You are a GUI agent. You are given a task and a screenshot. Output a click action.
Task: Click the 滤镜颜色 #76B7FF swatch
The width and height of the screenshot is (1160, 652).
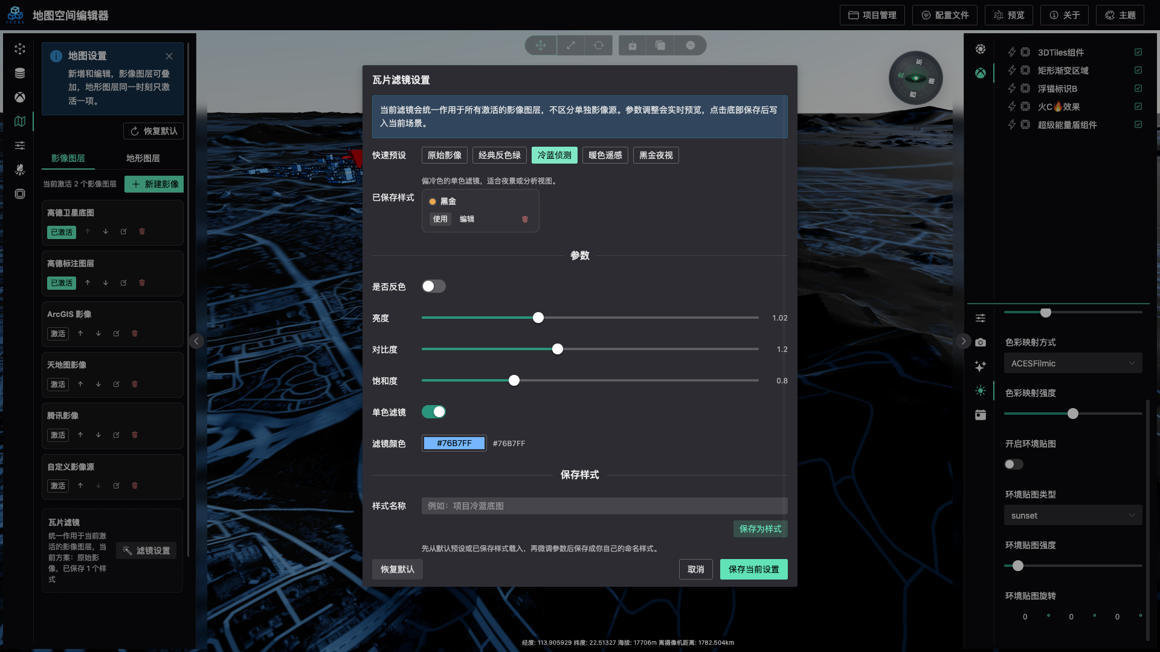(x=454, y=443)
